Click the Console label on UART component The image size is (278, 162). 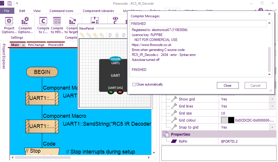coord(115,59)
